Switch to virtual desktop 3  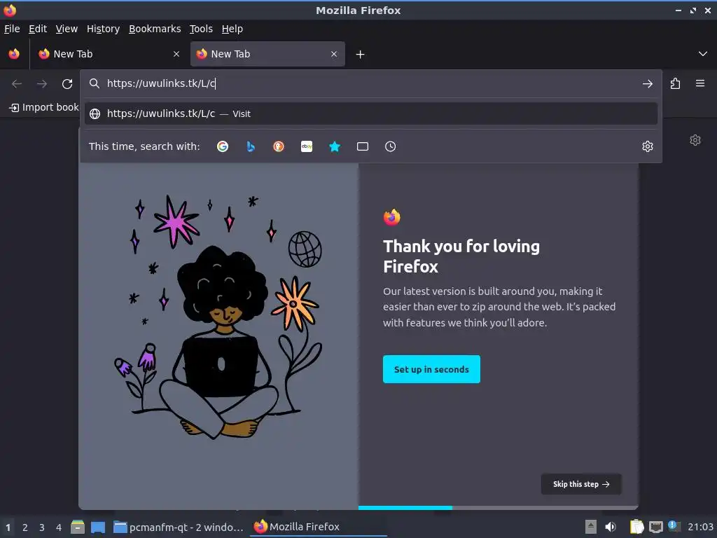click(x=41, y=527)
